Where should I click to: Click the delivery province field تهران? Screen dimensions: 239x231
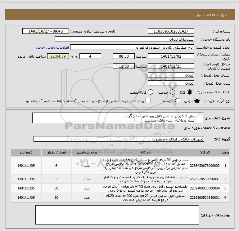pyautogui.click(x=171, y=75)
